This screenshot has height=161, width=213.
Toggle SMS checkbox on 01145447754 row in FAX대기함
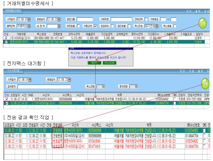coord(175,103)
